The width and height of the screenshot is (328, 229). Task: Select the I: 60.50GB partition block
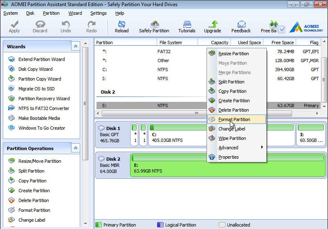311,135
